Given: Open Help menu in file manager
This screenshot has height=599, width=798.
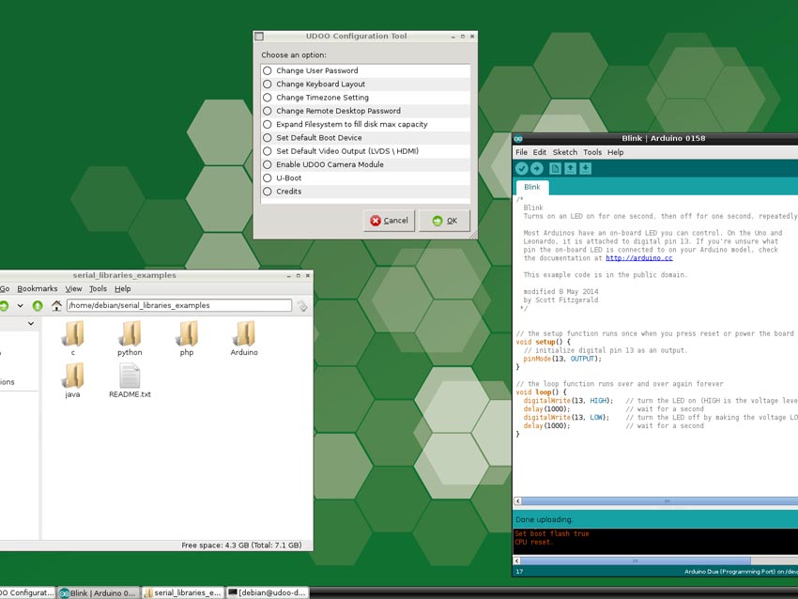Looking at the screenshot, I should (123, 288).
